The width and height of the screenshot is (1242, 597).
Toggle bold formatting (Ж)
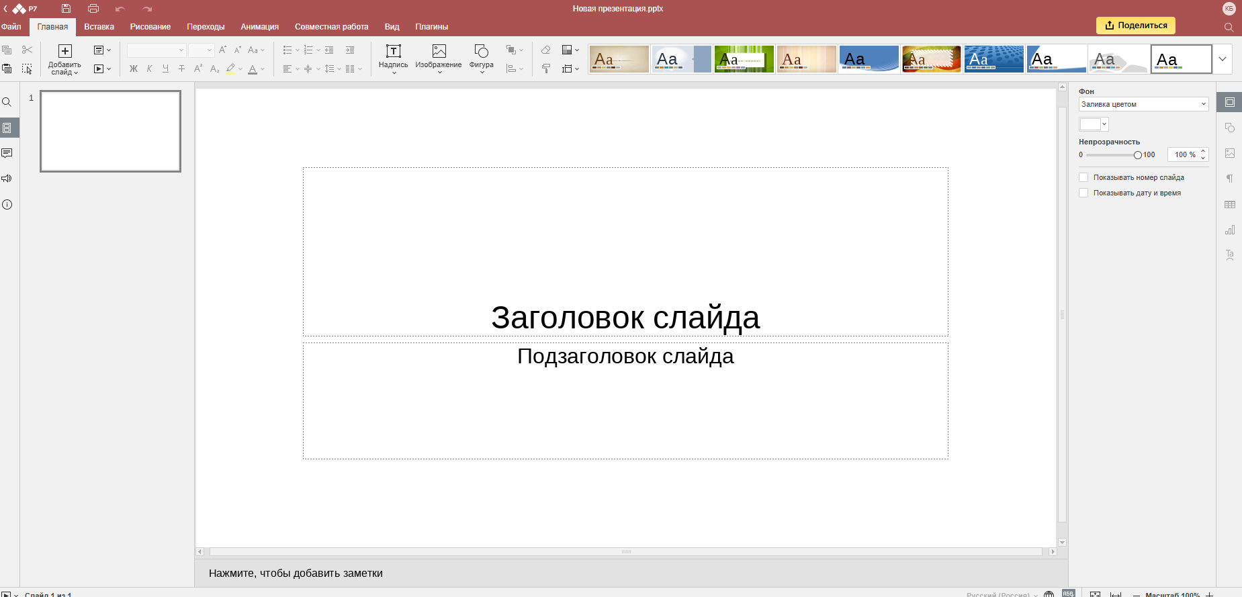coord(133,68)
